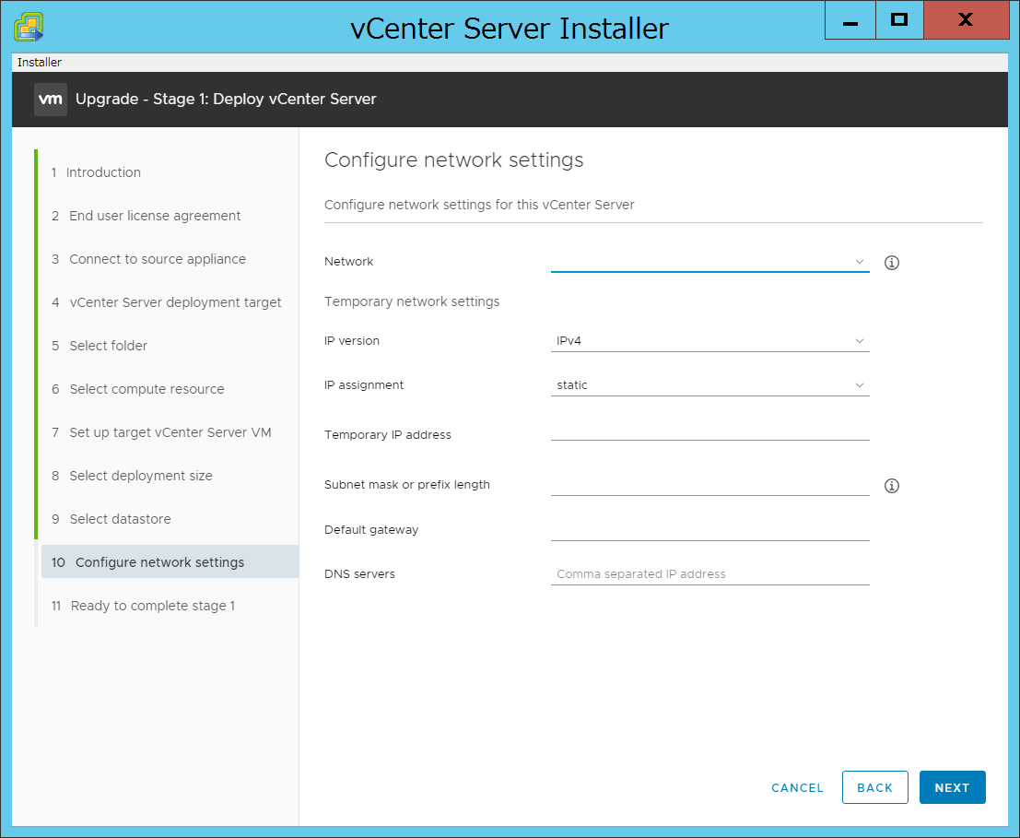Open the Network dropdown
Image resolution: width=1020 pixels, height=838 pixels.
click(x=709, y=262)
